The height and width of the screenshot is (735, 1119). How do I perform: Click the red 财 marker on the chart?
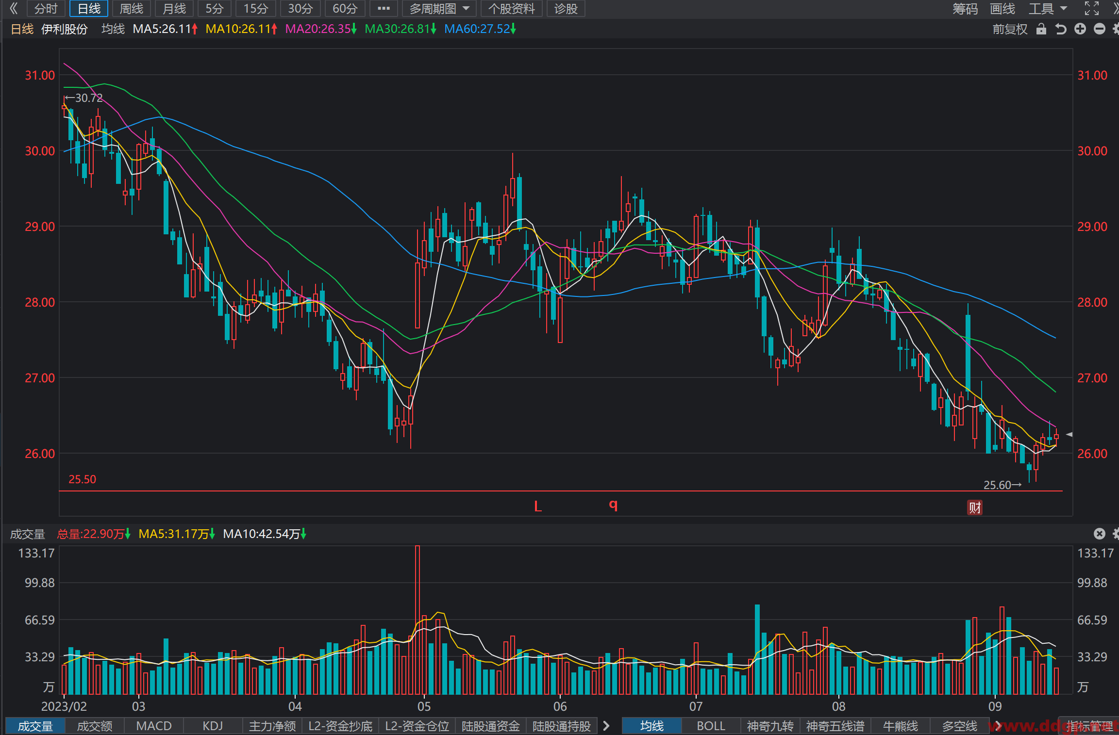(974, 507)
